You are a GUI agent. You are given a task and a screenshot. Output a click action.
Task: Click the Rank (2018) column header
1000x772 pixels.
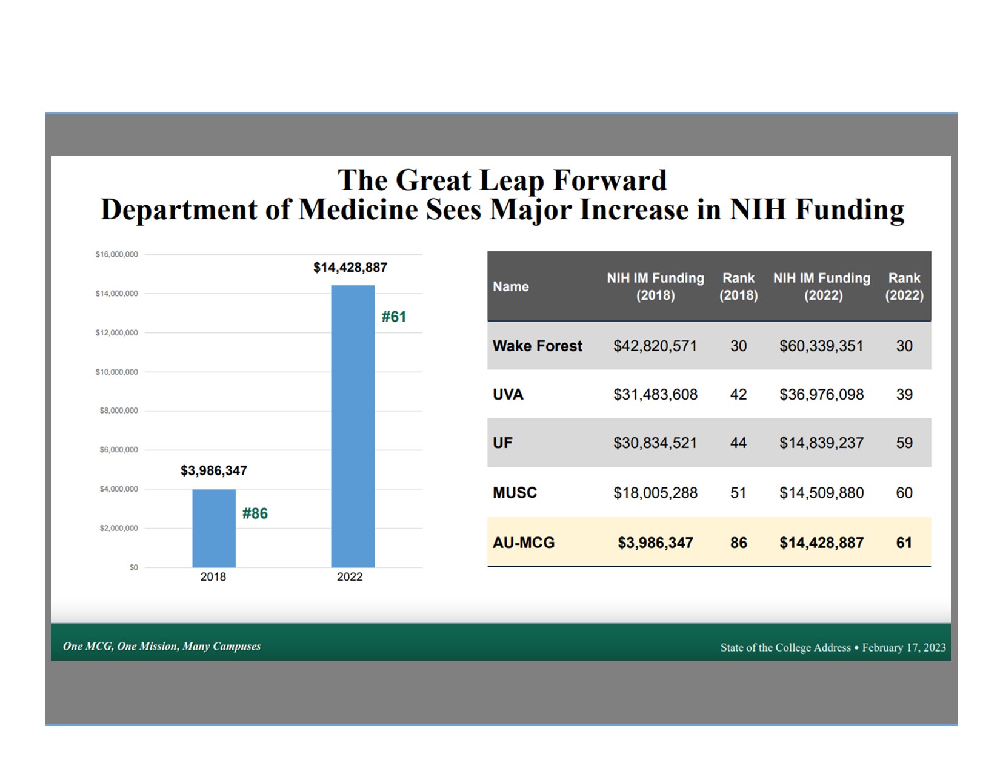tap(738, 286)
